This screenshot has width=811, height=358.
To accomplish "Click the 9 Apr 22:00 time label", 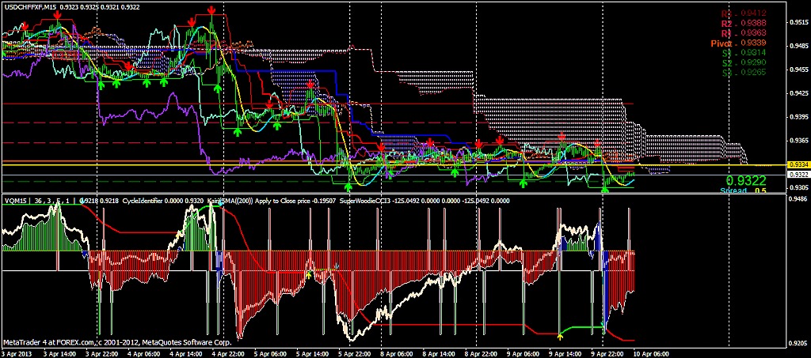I will [607, 354].
